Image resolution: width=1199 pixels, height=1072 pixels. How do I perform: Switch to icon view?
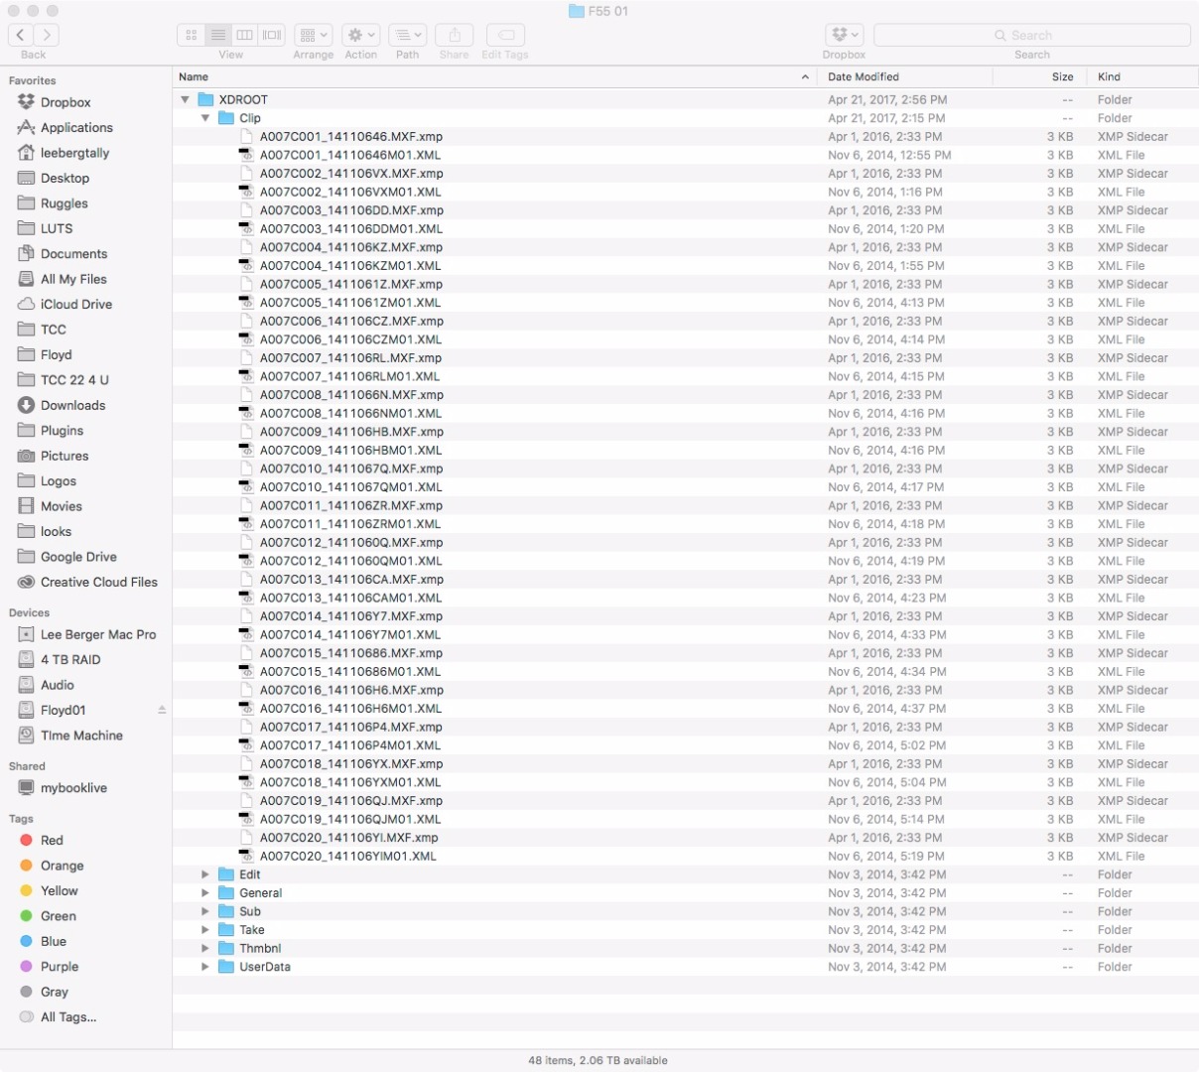tap(192, 35)
